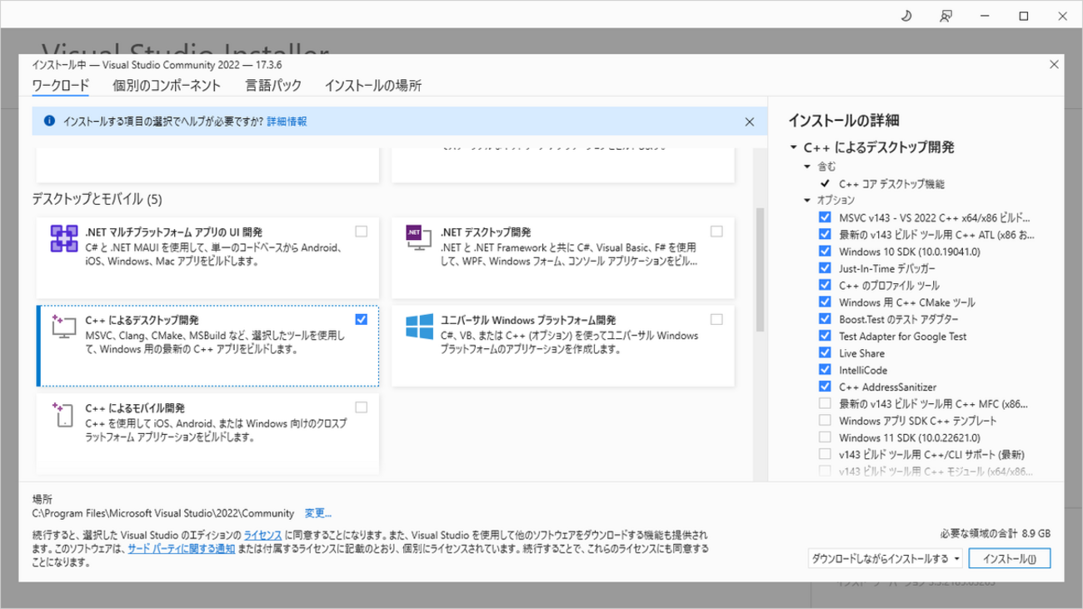Open the 詳細情報 help link

pos(287,122)
